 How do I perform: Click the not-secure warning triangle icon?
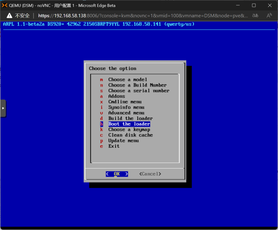click(10, 15)
